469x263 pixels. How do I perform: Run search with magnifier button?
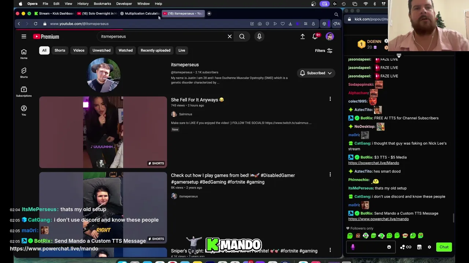click(242, 37)
